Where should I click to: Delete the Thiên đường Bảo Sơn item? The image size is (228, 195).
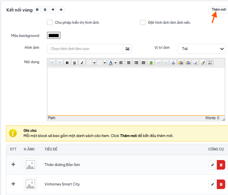coord(221,165)
